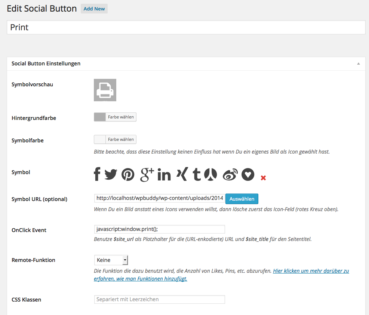Choose the LinkedIn symbol icon
Image resolution: width=369 pixels, height=315 pixels.
tap(164, 175)
